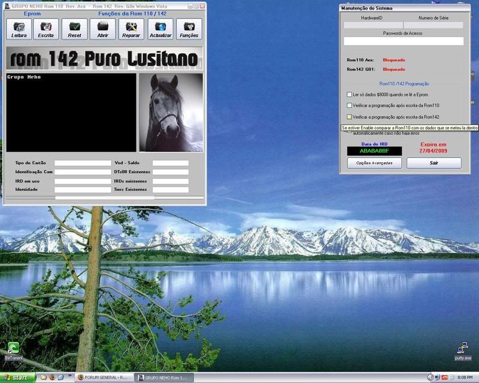This screenshot has width=479, height=383.
Task: Switch to FORUM GENERAL taskbar window
Action: [x=103, y=378]
